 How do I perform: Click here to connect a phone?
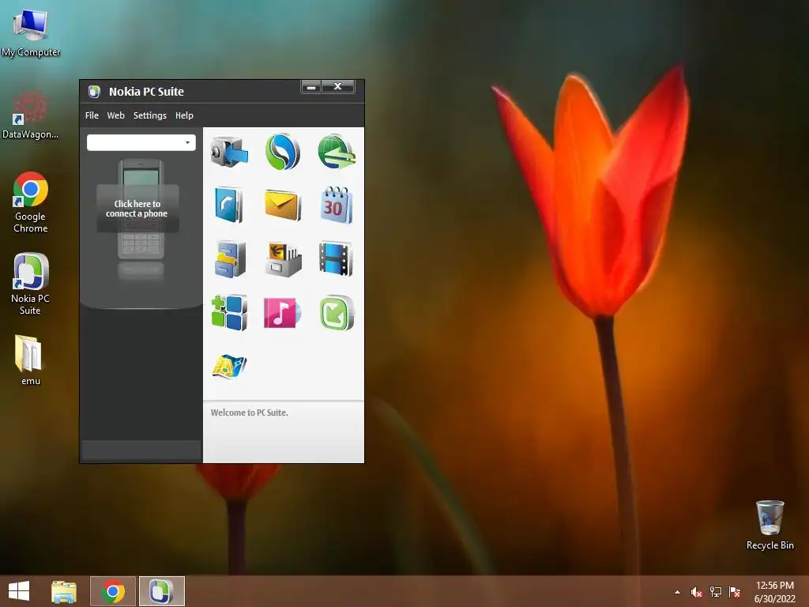(137, 209)
